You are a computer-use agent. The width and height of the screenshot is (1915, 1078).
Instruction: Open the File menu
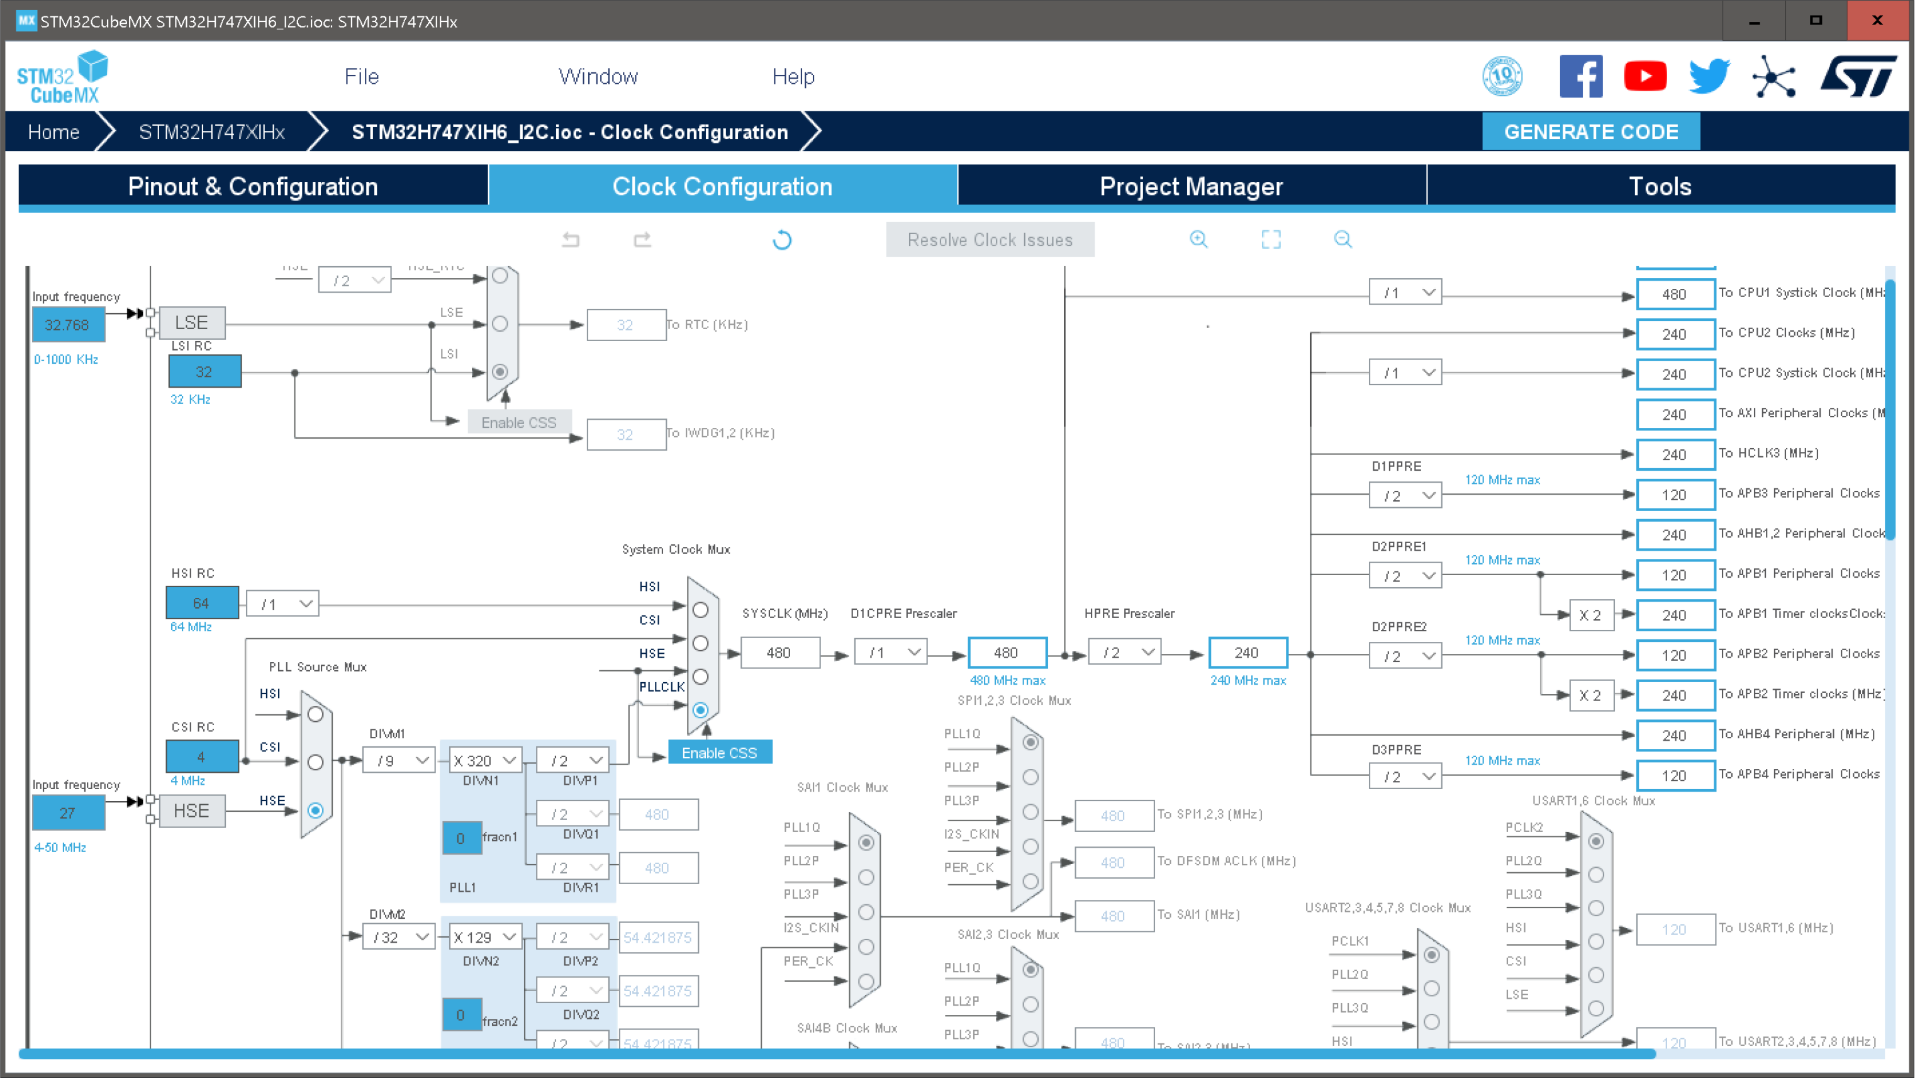[361, 77]
